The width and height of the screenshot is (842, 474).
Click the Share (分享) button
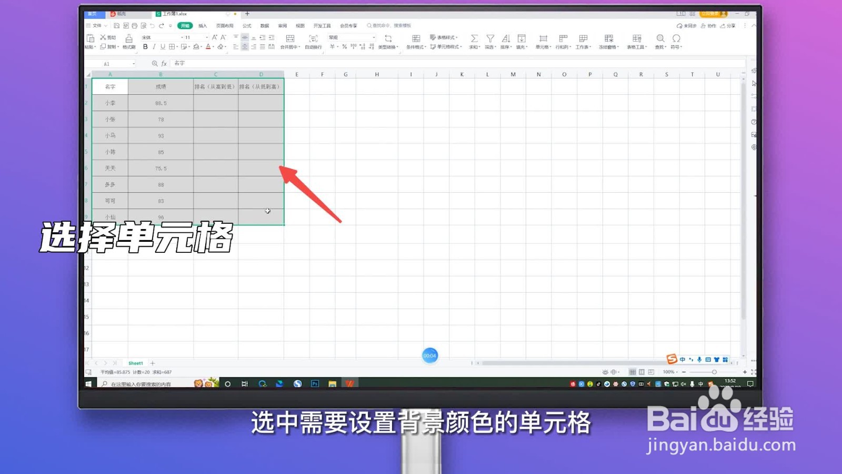[728, 26]
